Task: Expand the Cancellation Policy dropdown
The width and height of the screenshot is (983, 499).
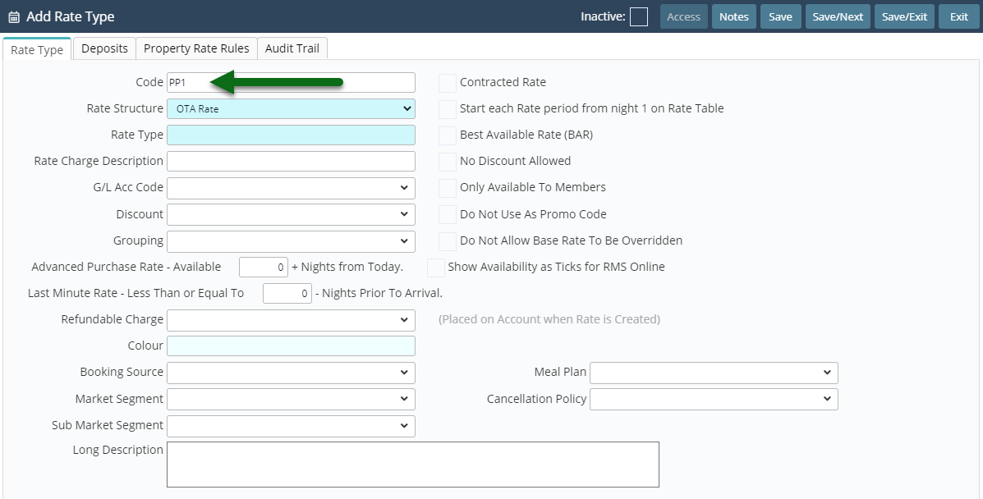Action: (714, 400)
